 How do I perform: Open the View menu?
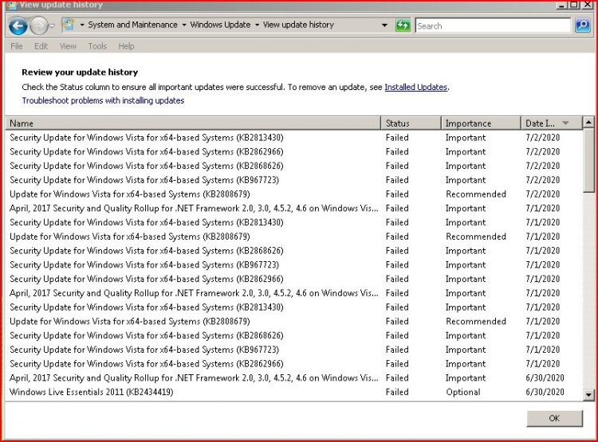click(x=68, y=46)
